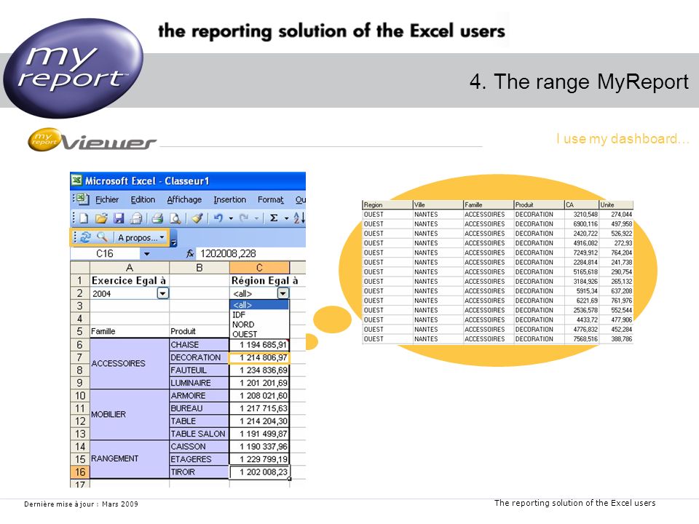Screen dimensions: 699x524
Task: Click the ACCESSOIRES family cell
Action: tap(130, 364)
